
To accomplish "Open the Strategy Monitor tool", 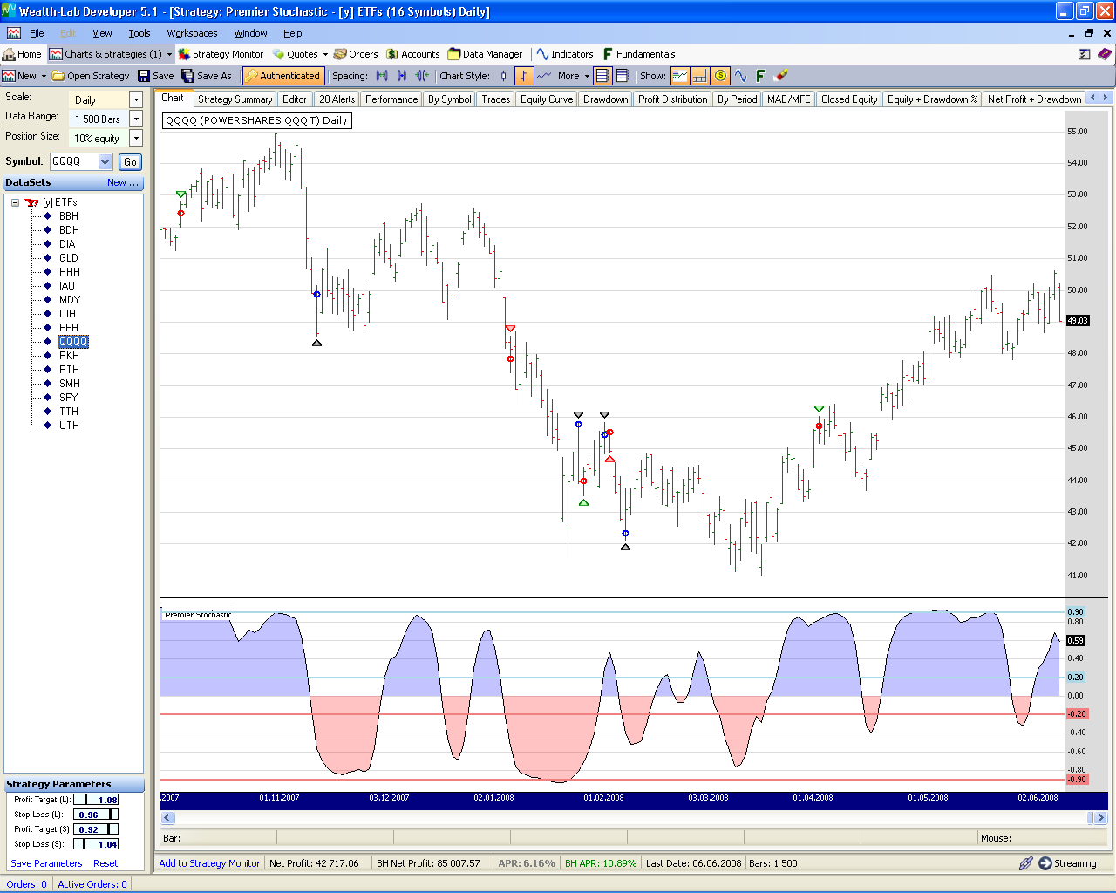I will (x=221, y=54).
